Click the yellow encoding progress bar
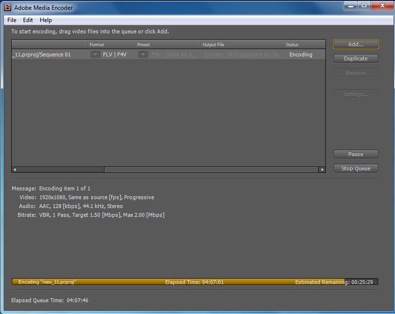The width and height of the screenshot is (395, 314). (195, 282)
